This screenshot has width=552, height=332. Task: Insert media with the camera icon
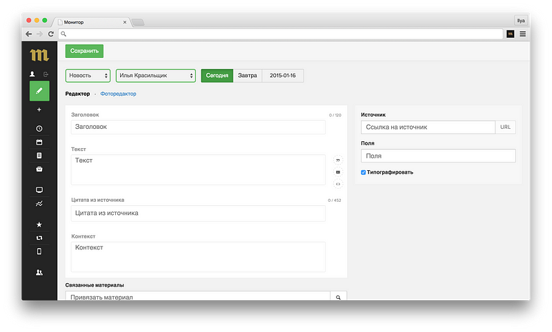[337, 172]
